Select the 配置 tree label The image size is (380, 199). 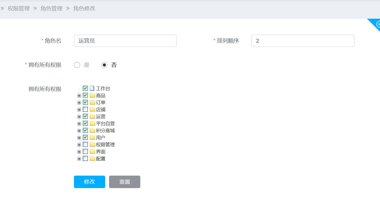coord(101,159)
